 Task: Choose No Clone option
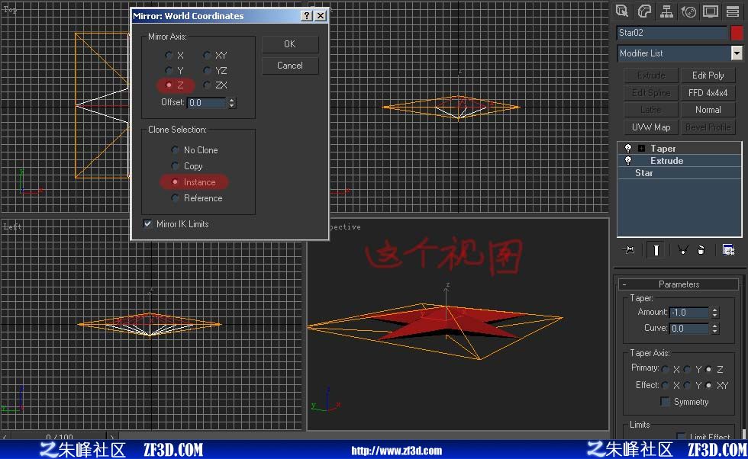(x=175, y=149)
